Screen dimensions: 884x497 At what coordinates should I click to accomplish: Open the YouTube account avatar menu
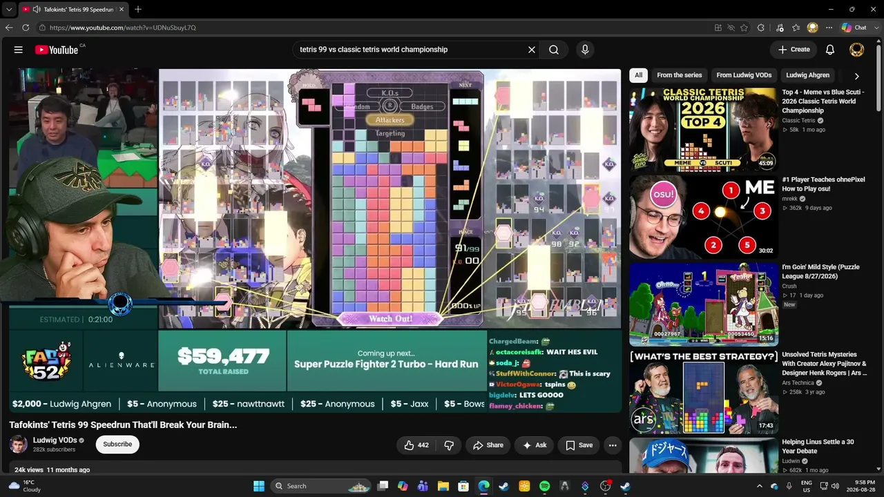856,50
